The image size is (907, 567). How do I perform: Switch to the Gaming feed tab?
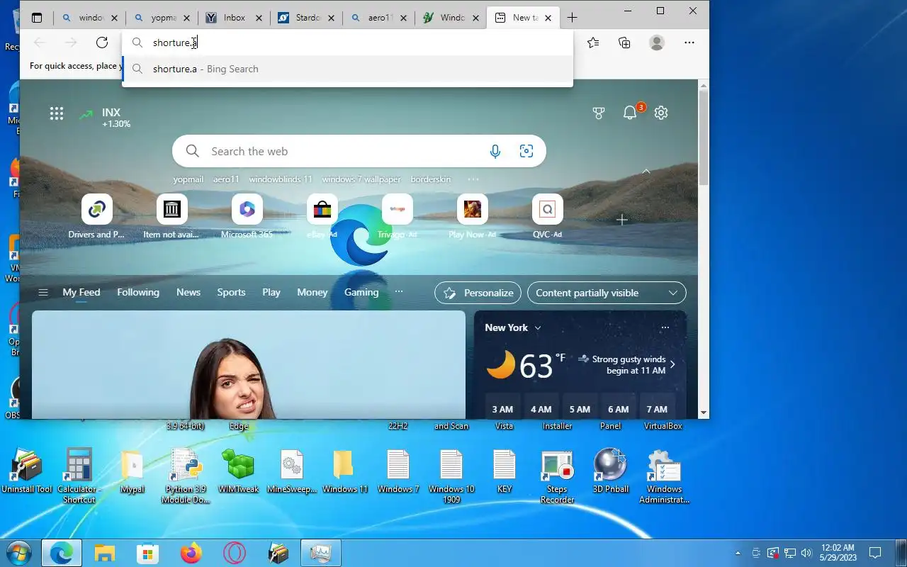point(361,292)
